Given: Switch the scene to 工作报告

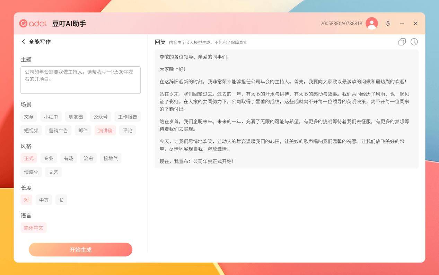Looking at the screenshot, I should 128,117.
